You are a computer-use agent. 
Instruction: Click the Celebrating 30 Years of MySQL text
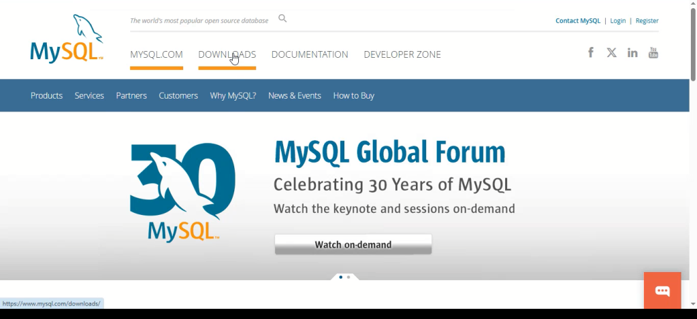392,184
